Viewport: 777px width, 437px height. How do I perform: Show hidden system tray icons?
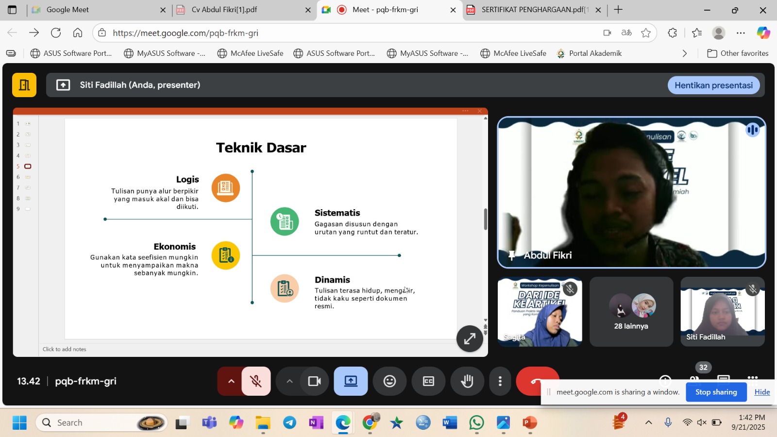tap(648, 422)
